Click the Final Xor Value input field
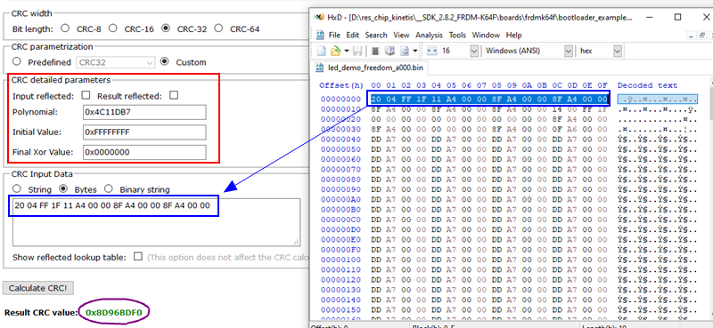This screenshot has width=713, height=328. pos(144,152)
